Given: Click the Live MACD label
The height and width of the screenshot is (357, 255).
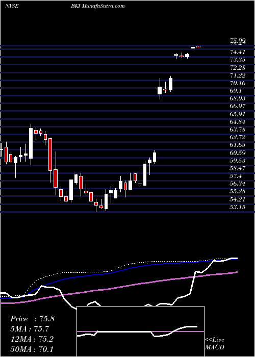Looking at the screenshot, I should click(215, 343).
